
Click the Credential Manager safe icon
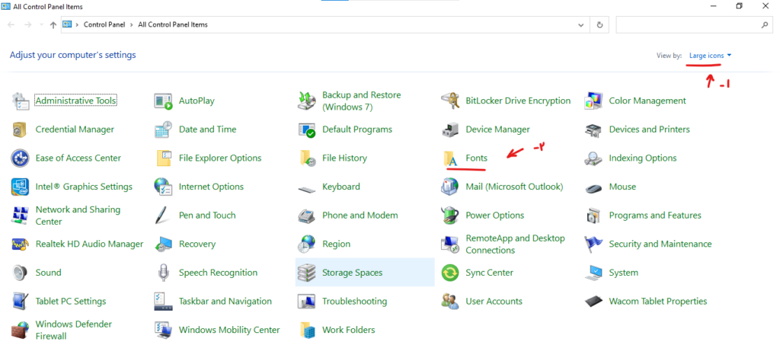(20, 129)
